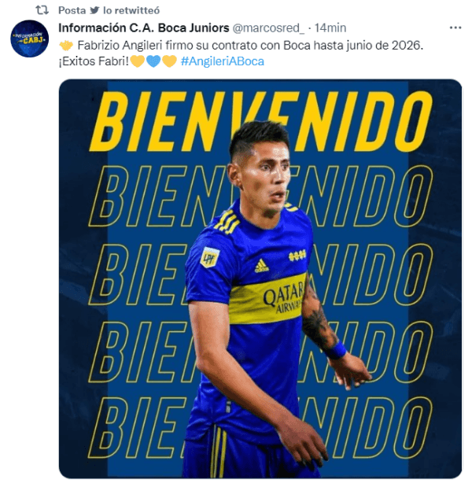
Task: Click the LPF badge on the sleeve
Action: 209,257
